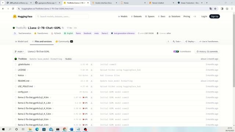Download the LICENSE file
Screen dimensions: 235x132
tap(91, 70)
